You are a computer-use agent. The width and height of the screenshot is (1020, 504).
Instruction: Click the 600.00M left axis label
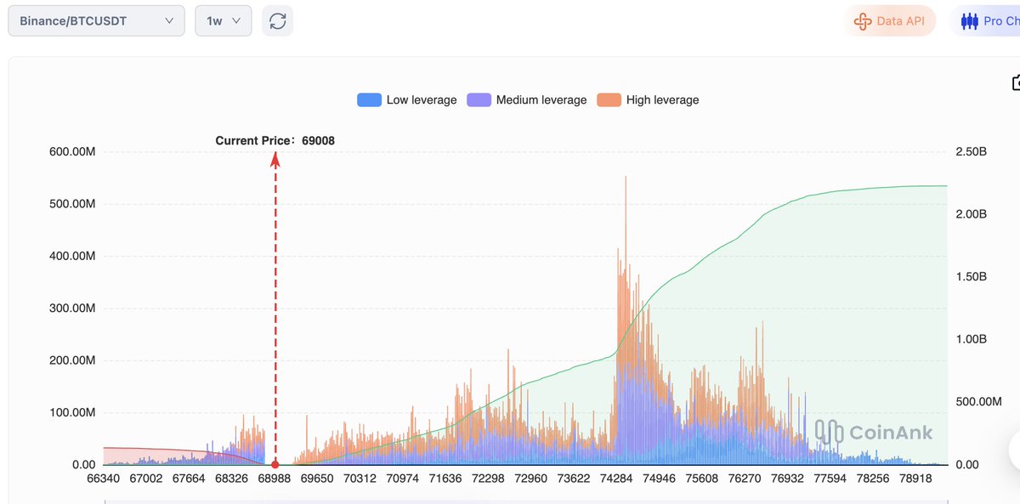coord(72,152)
